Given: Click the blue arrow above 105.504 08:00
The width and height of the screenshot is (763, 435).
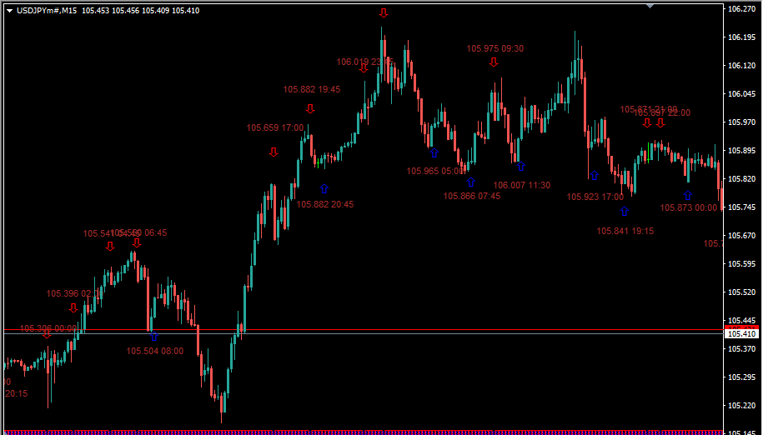Looking at the screenshot, I should pyautogui.click(x=153, y=337).
